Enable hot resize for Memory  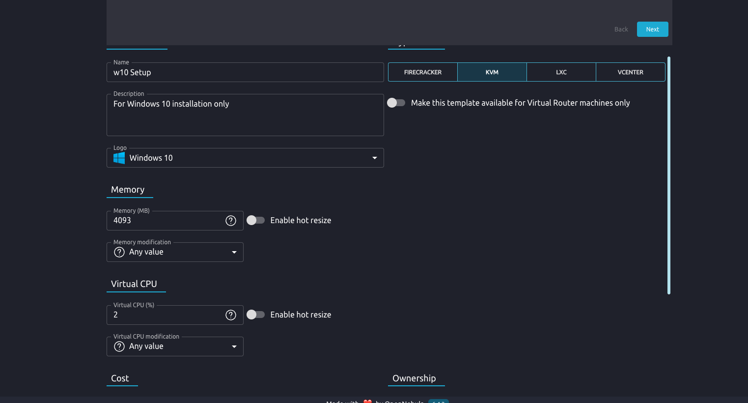[x=255, y=220]
